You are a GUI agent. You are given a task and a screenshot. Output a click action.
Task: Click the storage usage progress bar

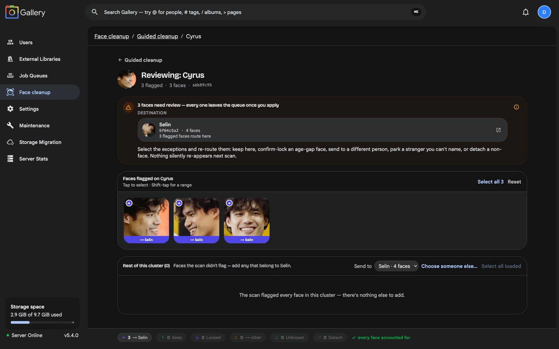(x=42, y=322)
